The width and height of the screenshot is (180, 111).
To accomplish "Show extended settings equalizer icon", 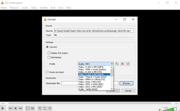I will pos(33,108).
